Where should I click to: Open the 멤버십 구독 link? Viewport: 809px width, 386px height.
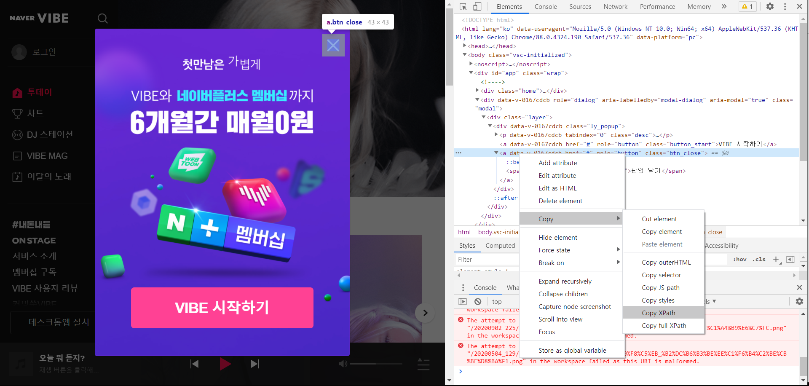pos(34,272)
